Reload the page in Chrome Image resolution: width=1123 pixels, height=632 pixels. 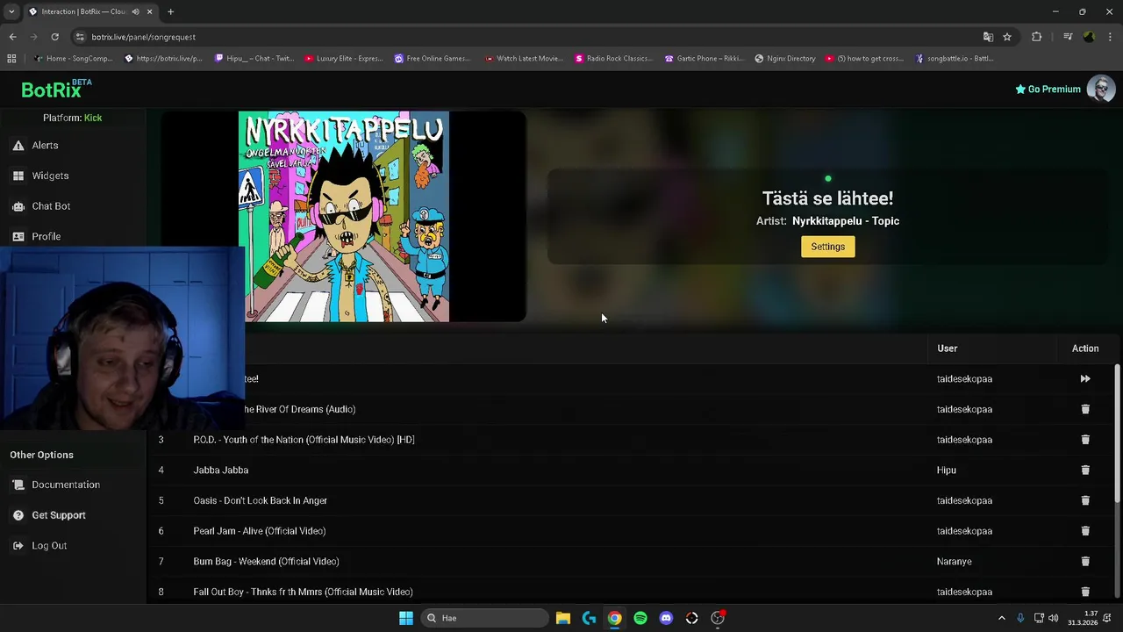(54, 37)
